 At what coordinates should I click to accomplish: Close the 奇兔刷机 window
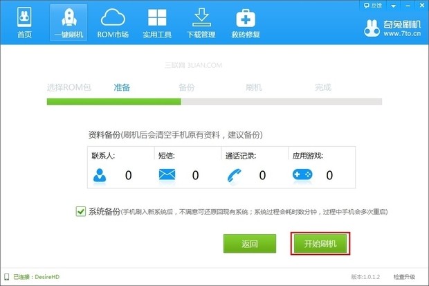(x=422, y=6)
